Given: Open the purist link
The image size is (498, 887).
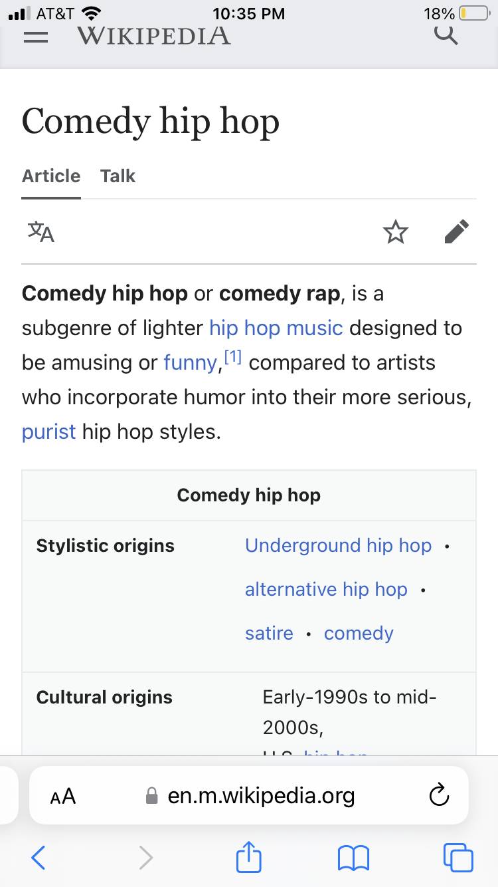Looking at the screenshot, I should point(49,432).
